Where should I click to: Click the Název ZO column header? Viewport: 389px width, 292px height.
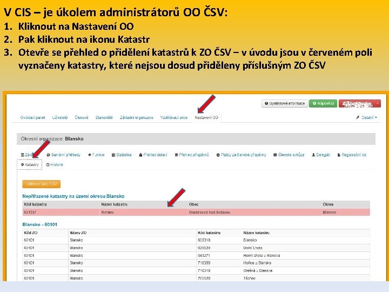[78, 233]
